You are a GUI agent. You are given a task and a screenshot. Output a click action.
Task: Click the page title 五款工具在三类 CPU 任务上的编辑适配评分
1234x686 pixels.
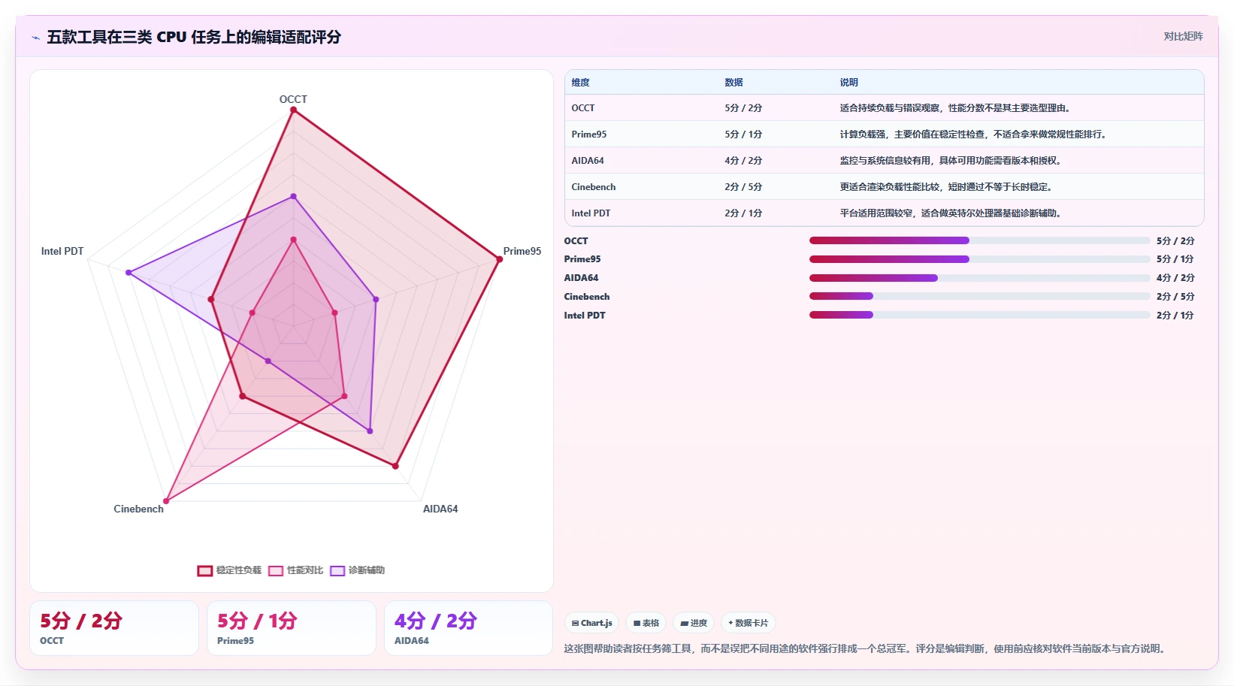[x=194, y=37]
